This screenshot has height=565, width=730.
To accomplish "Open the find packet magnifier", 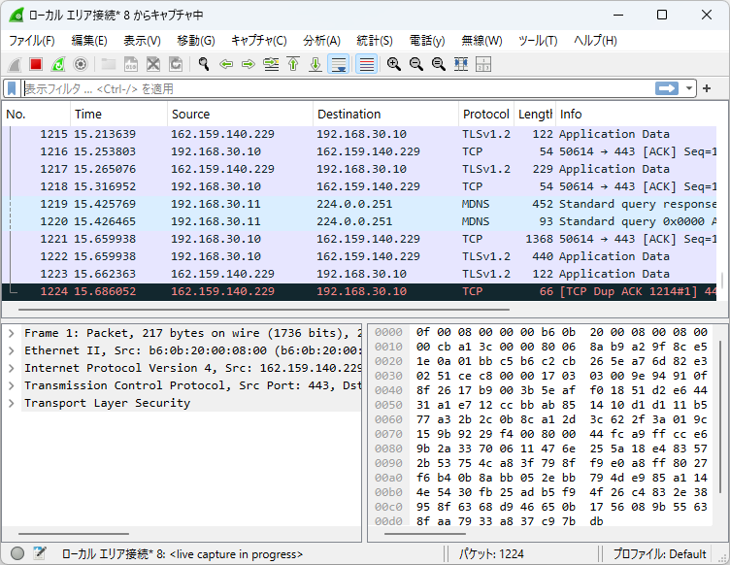I will [204, 64].
